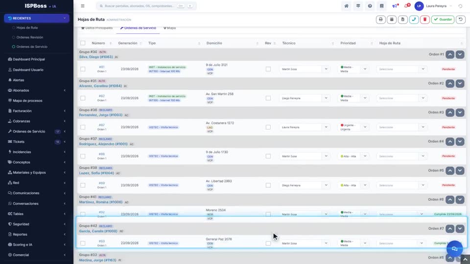Open the chat bubble floating button
Image resolution: width=470 pixels, height=264 pixels.
454,249
